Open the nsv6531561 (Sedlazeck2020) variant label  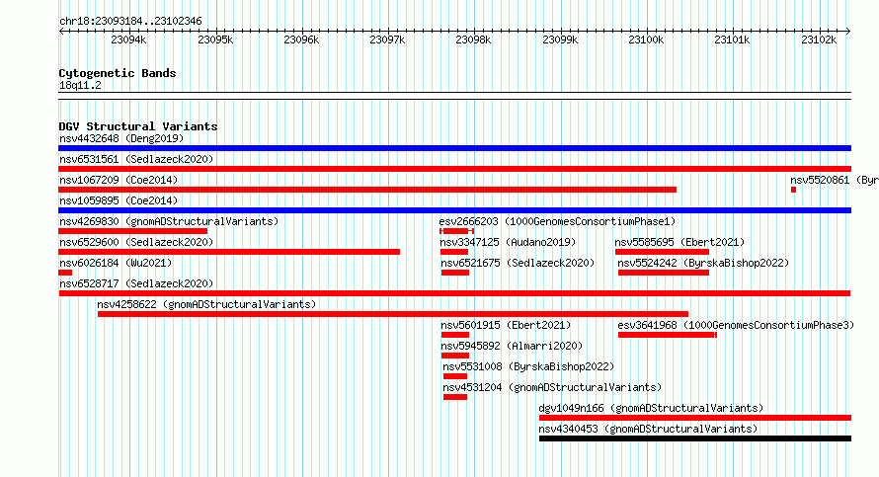point(136,159)
